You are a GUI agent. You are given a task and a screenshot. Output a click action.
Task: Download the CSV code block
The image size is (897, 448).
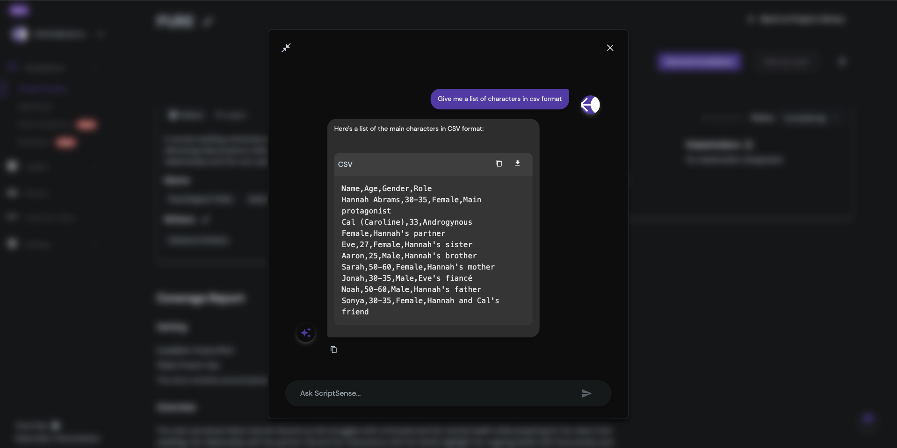[x=517, y=163]
